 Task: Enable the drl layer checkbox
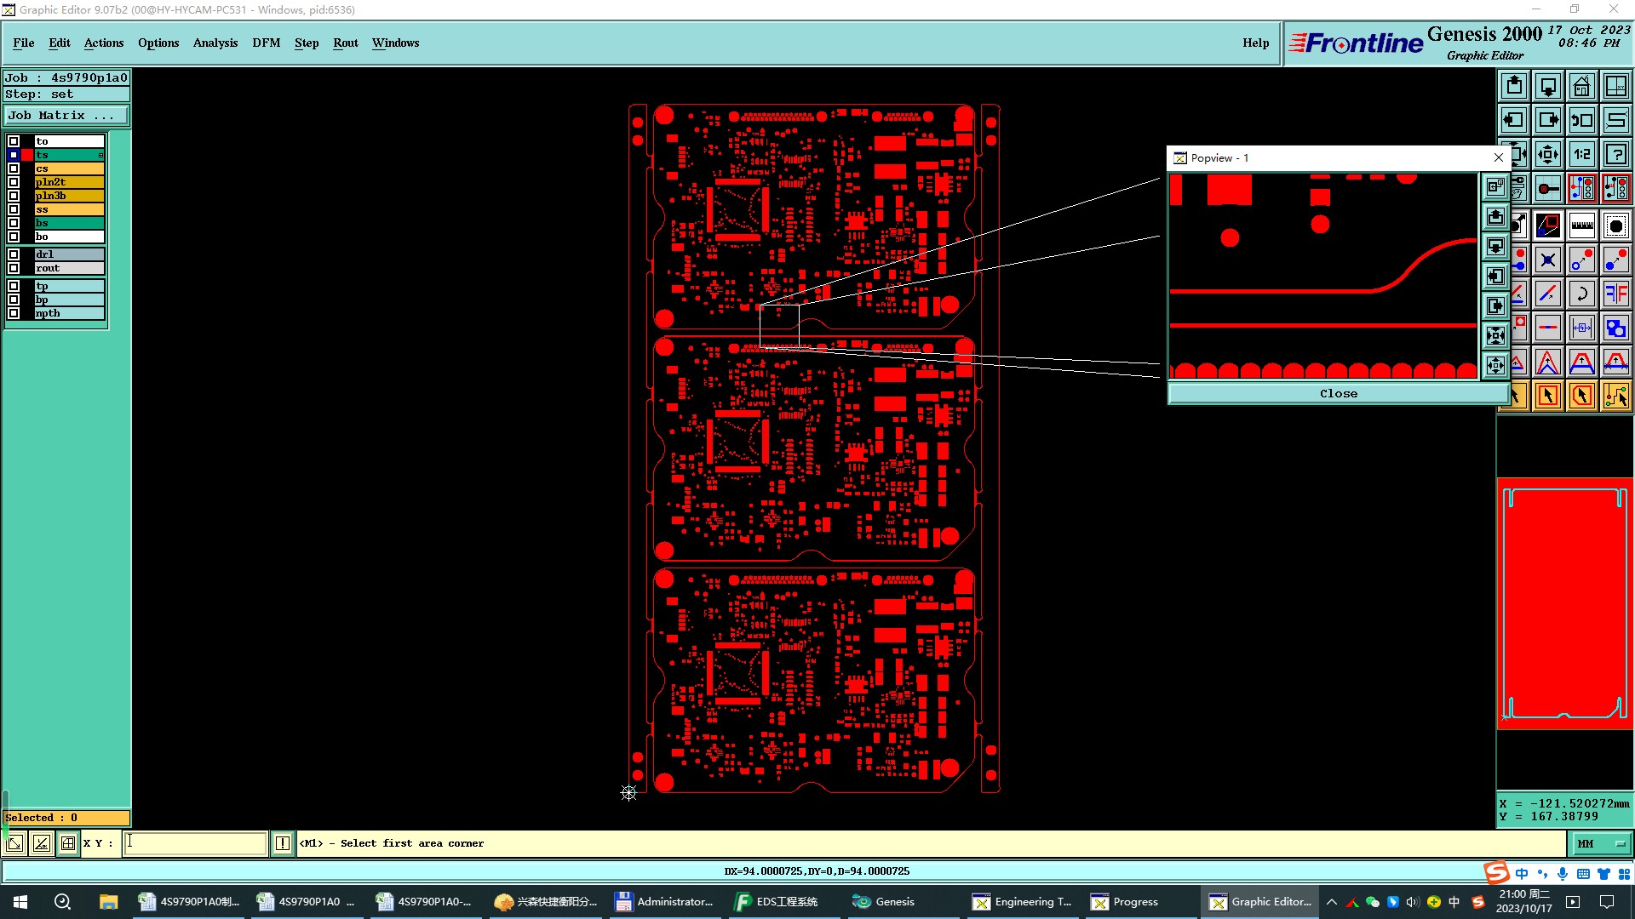(14, 254)
